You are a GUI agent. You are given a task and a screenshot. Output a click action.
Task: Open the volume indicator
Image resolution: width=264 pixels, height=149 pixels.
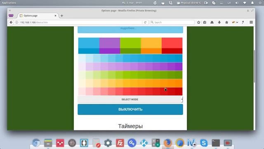click(237, 3)
